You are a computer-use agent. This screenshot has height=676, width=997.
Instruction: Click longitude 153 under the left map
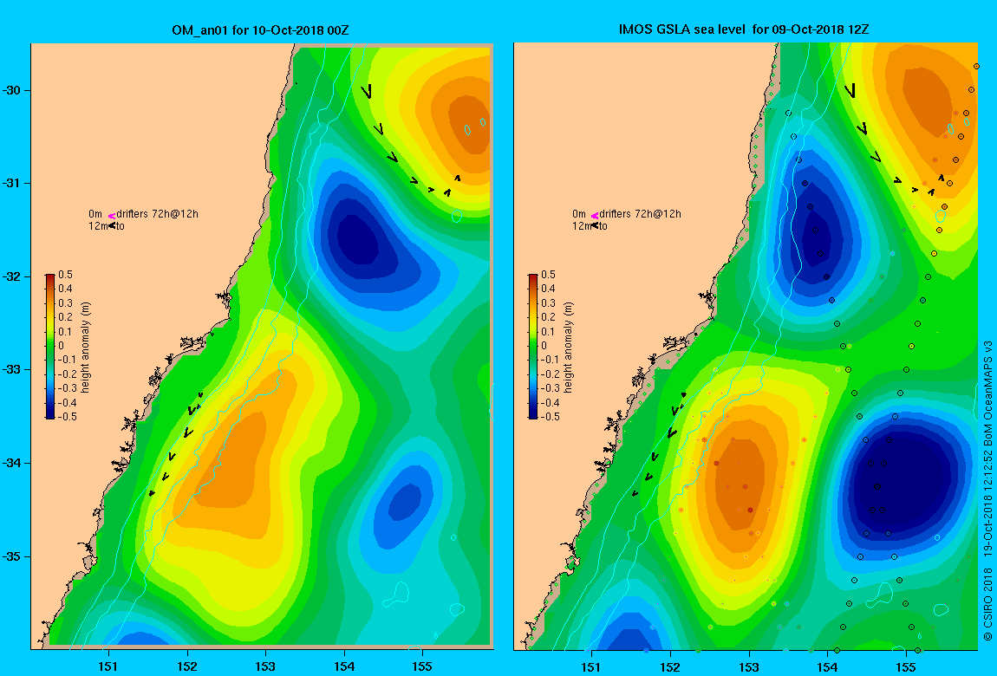[x=265, y=666]
